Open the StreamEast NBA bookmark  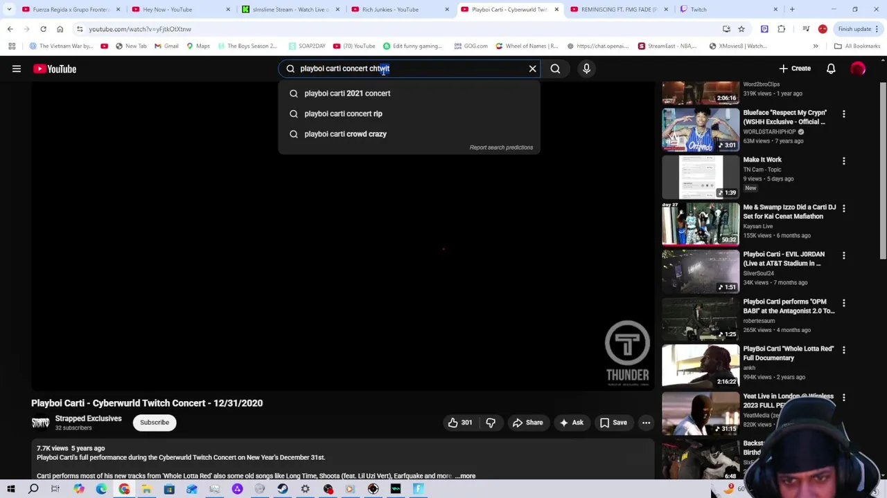[667, 46]
